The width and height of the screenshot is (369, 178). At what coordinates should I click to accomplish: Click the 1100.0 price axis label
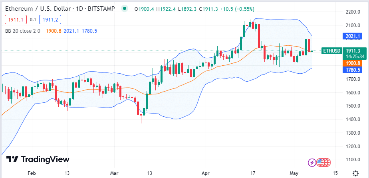pyautogui.click(x=353, y=160)
